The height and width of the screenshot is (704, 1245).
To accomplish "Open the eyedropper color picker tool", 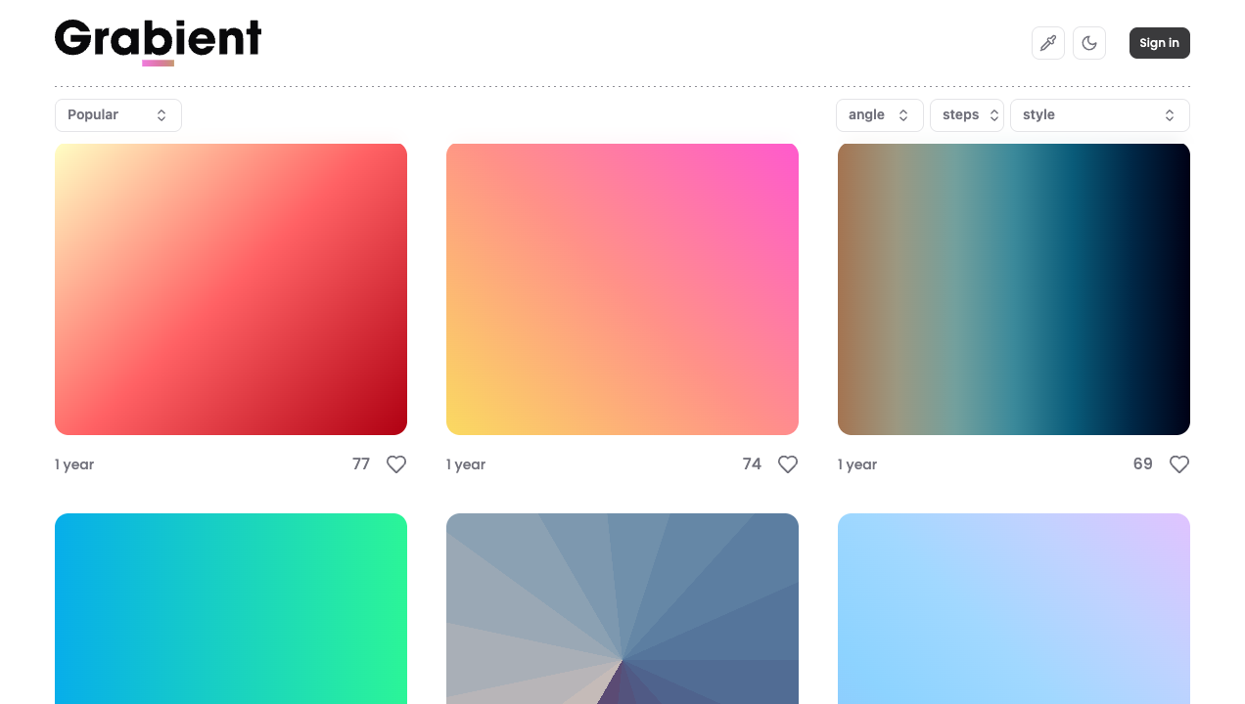I will click(x=1048, y=43).
